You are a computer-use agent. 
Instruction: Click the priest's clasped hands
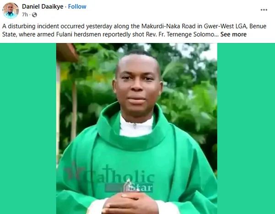pos(130,203)
